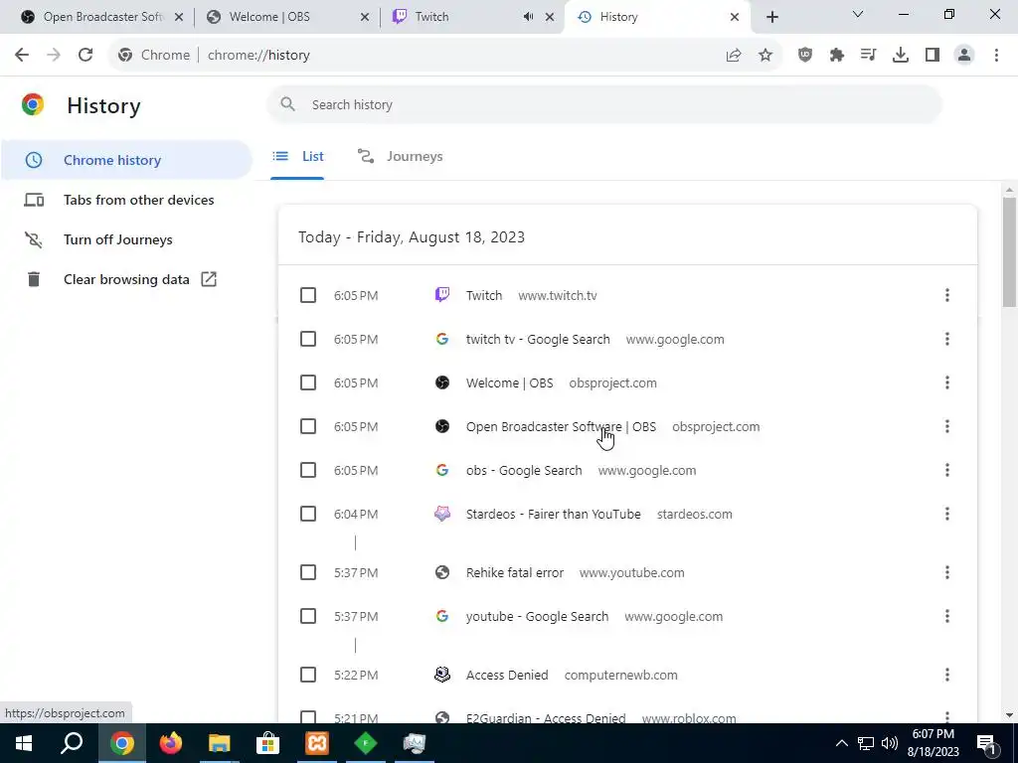
Task: Close the Open Broadcaster Software tab
Action: point(179,17)
